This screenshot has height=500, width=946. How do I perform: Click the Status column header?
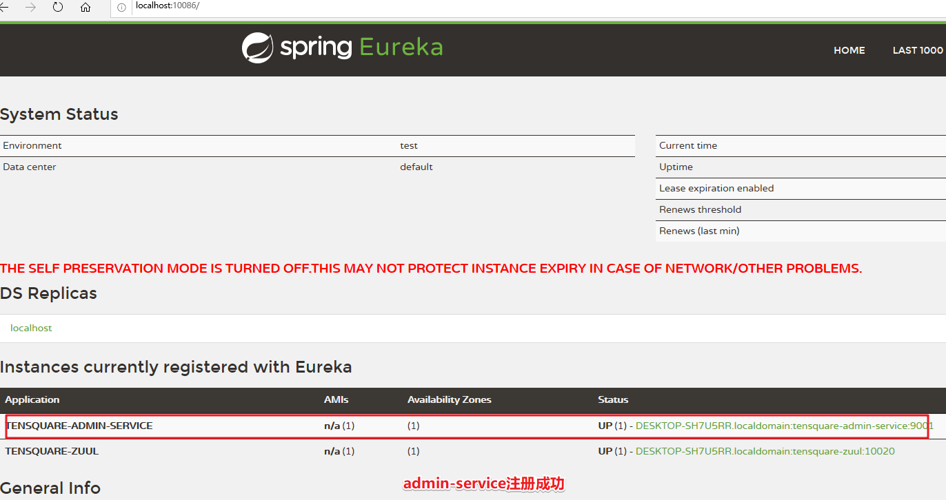click(613, 399)
